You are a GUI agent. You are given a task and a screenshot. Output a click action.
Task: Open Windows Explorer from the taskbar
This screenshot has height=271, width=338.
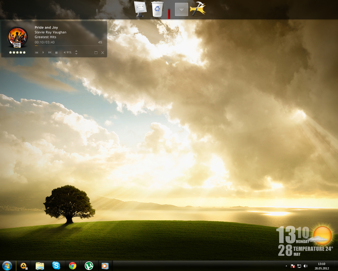tap(40, 266)
